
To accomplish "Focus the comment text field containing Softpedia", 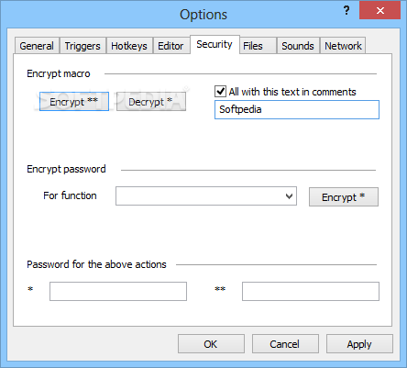I will tap(297, 109).
